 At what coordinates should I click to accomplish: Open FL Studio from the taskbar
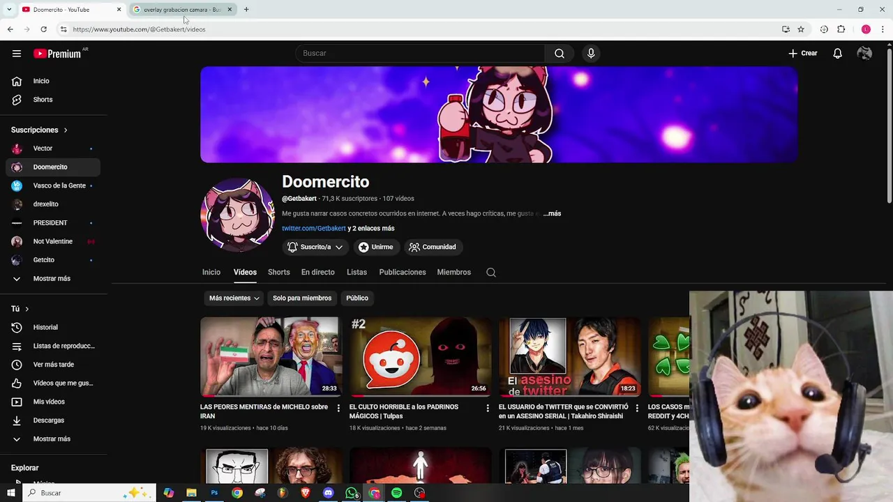pos(283,493)
